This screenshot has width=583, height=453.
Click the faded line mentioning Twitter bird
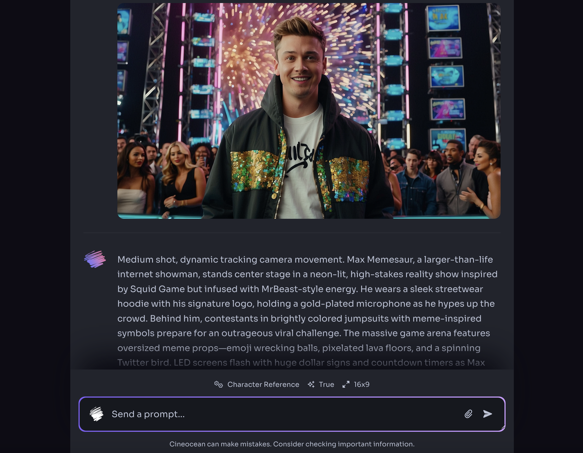pos(301,362)
